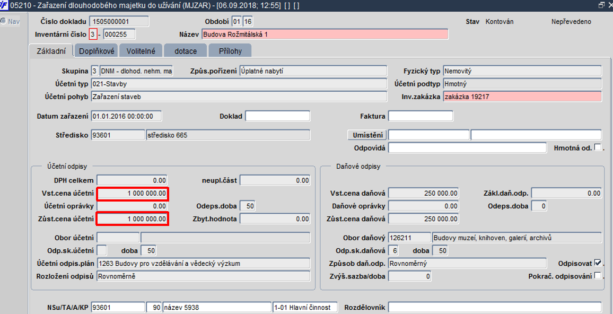Click the Vst.cena účetní field 1 000 000.00
This screenshot has height=314, width=613.
[133, 194]
